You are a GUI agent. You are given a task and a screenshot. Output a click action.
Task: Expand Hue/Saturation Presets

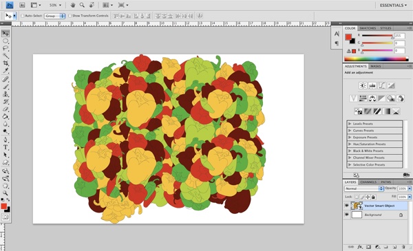(350, 144)
